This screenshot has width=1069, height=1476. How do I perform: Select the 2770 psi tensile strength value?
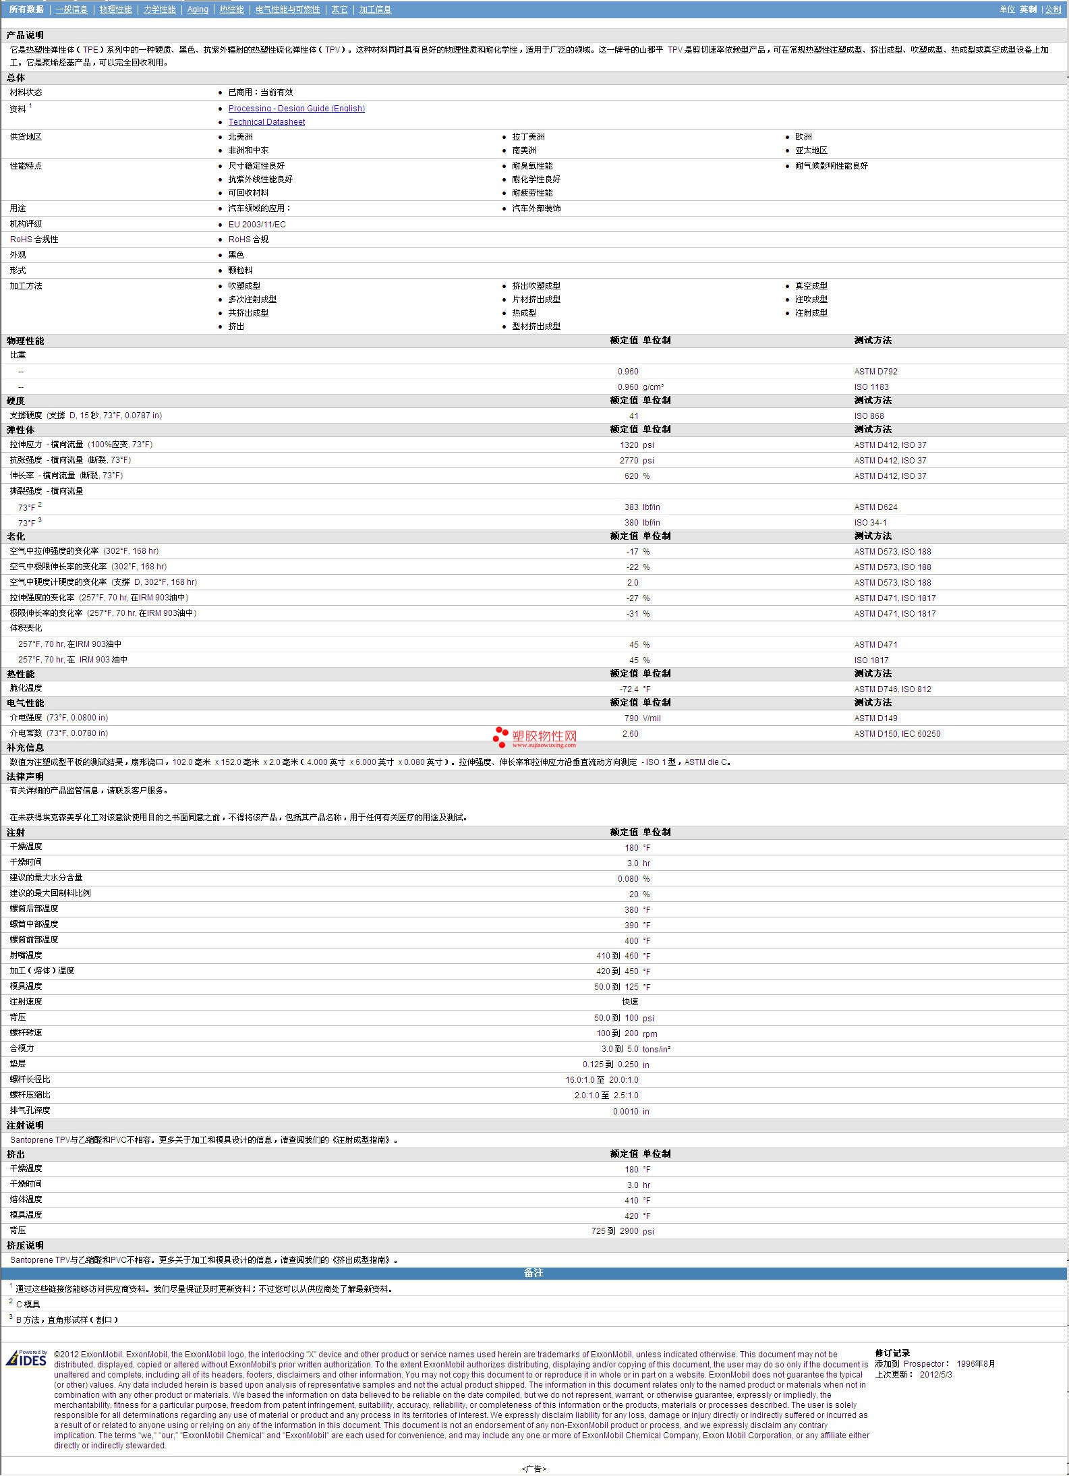[637, 461]
